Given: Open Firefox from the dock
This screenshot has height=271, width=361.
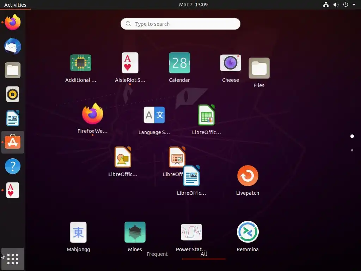Looking at the screenshot, I should click(x=13, y=22).
